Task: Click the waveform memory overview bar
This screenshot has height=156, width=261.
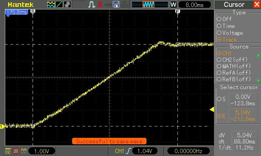Action: point(150,5)
